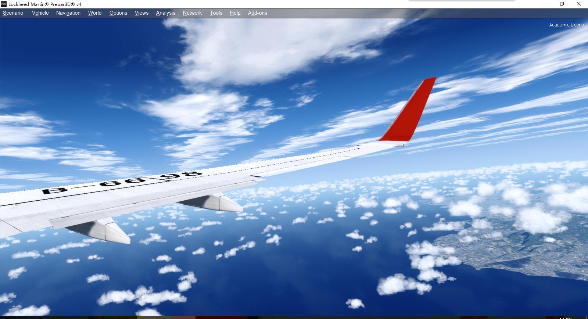Open the World menu

coord(95,13)
